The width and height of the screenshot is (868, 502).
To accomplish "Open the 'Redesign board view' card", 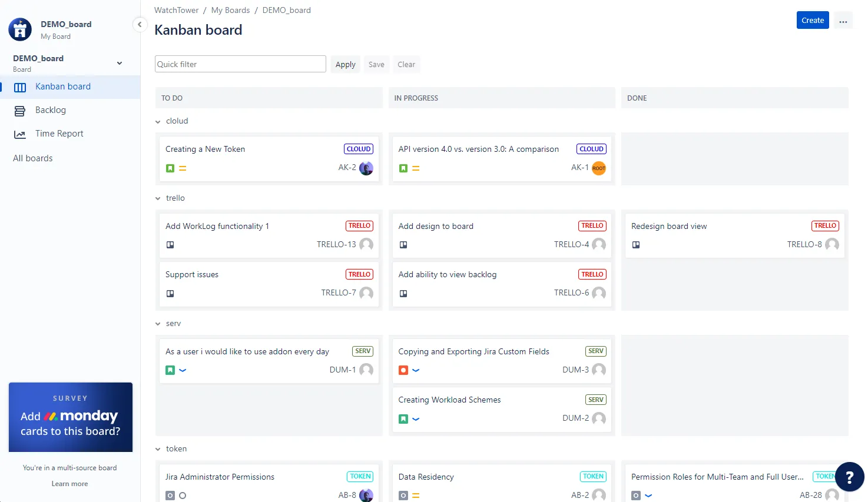I will coord(734,235).
